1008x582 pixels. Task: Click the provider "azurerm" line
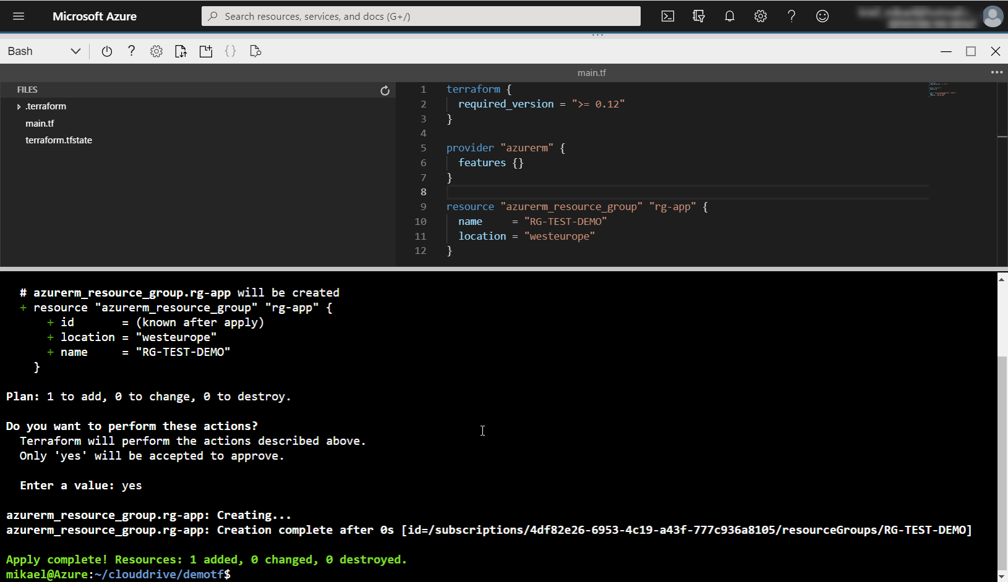tap(506, 148)
